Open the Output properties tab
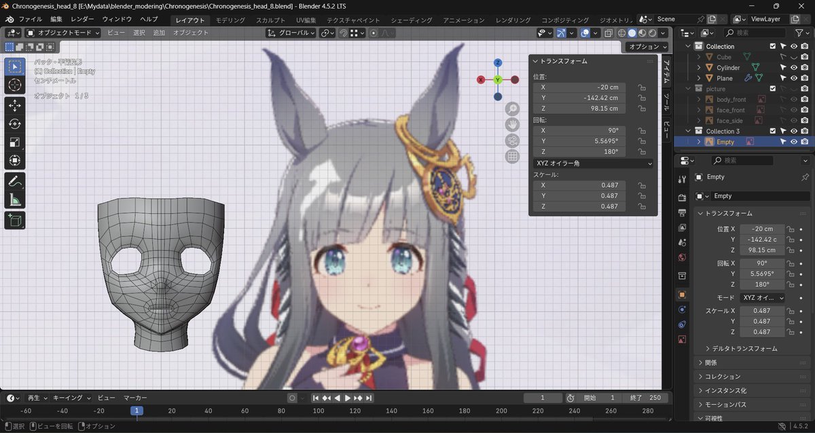 click(x=683, y=212)
